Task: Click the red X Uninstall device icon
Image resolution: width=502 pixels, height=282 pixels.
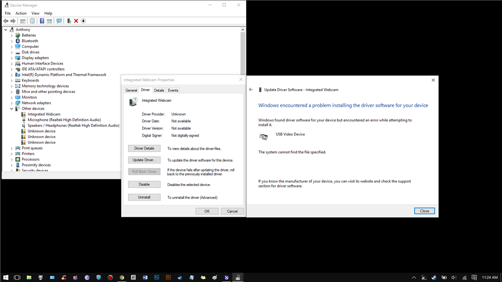Action: 76,21
